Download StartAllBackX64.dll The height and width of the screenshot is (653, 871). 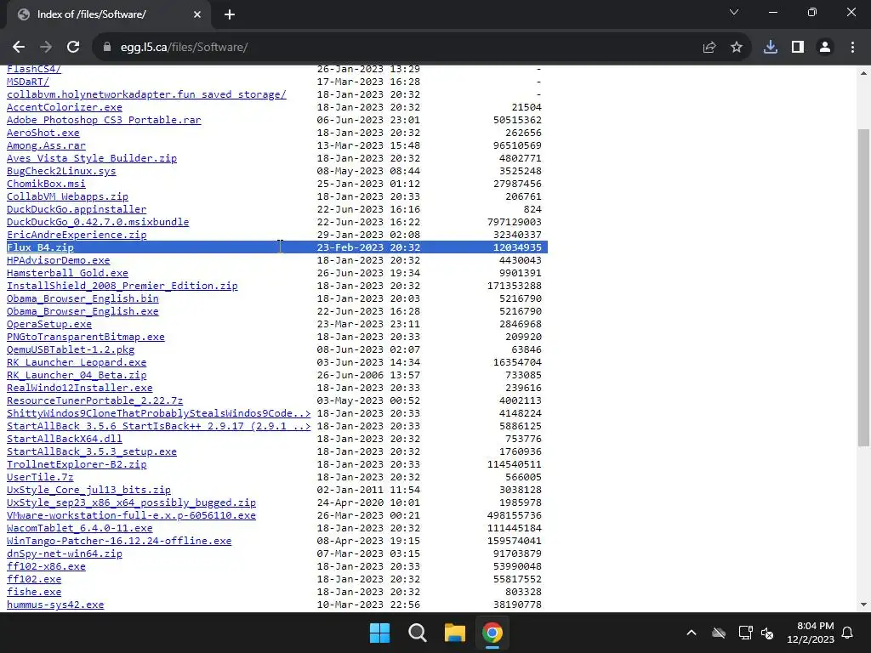(x=65, y=440)
